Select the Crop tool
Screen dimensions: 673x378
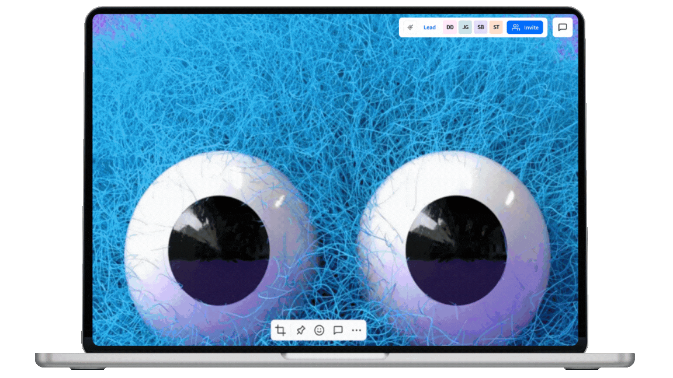[x=280, y=330]
